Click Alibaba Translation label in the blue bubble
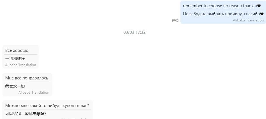The height and width of the screenshot is (119, 266). (x=248, y=20)
